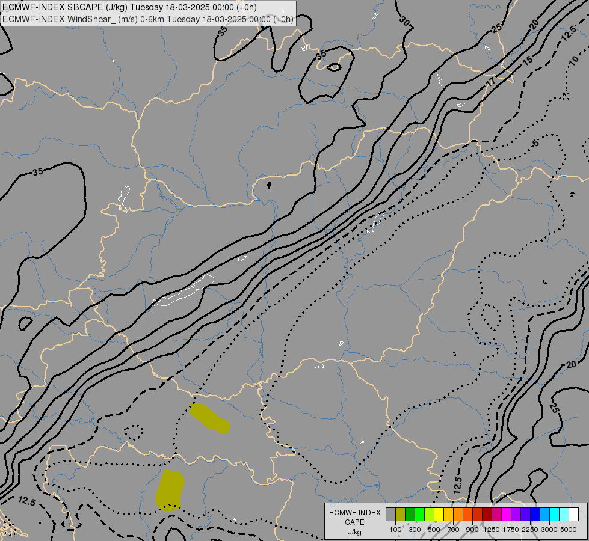Click the contour label '17' on the map
The width and height of the screenshot is (589, 541).
(490, 82)
